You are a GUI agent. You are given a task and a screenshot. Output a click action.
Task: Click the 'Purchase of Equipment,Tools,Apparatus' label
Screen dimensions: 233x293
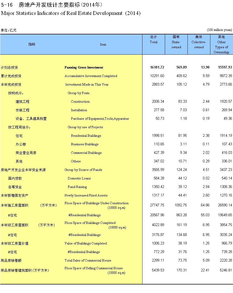100,119
